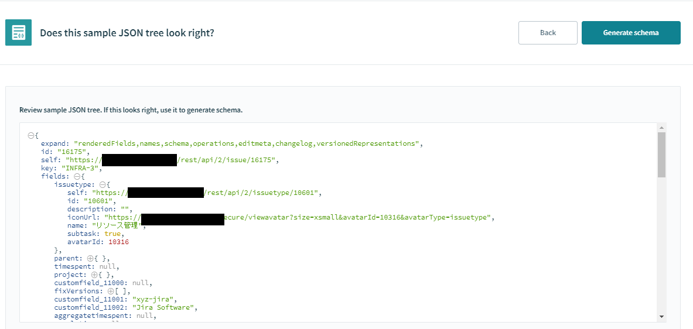Click the avatarId value 10316
693x329 pixels.
pos(118,242)
